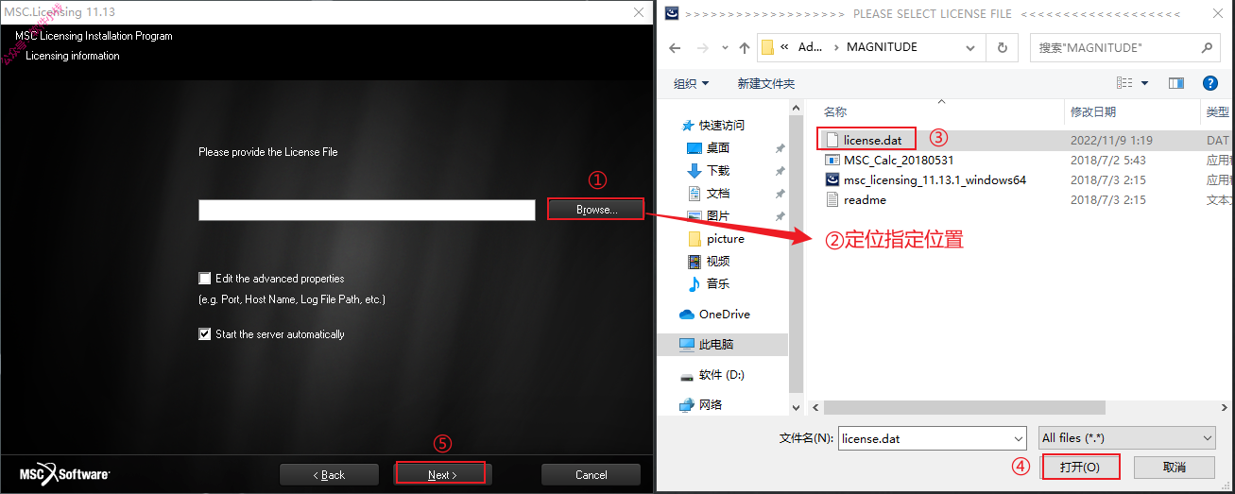Click MAGNITUDE in the address bar
Viewport: 1235px width, 494px height.
click(882, 47)
